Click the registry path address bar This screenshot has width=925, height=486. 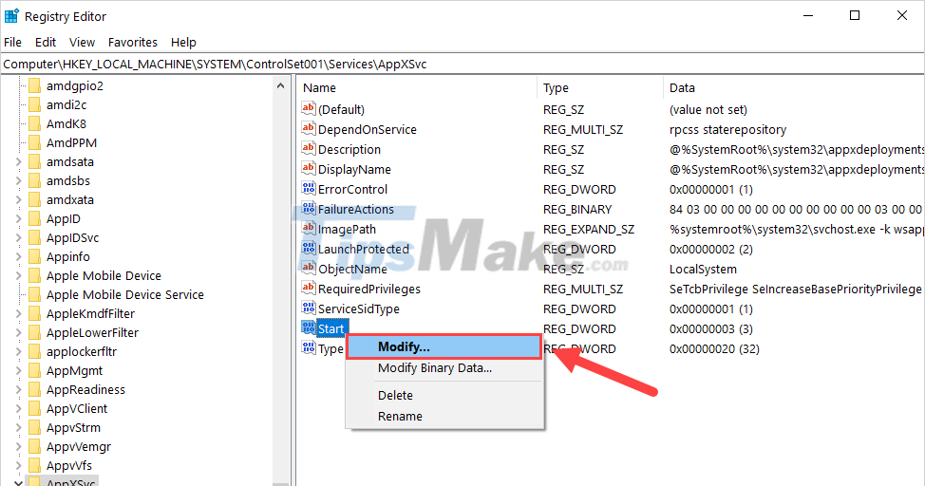[462, 64]
